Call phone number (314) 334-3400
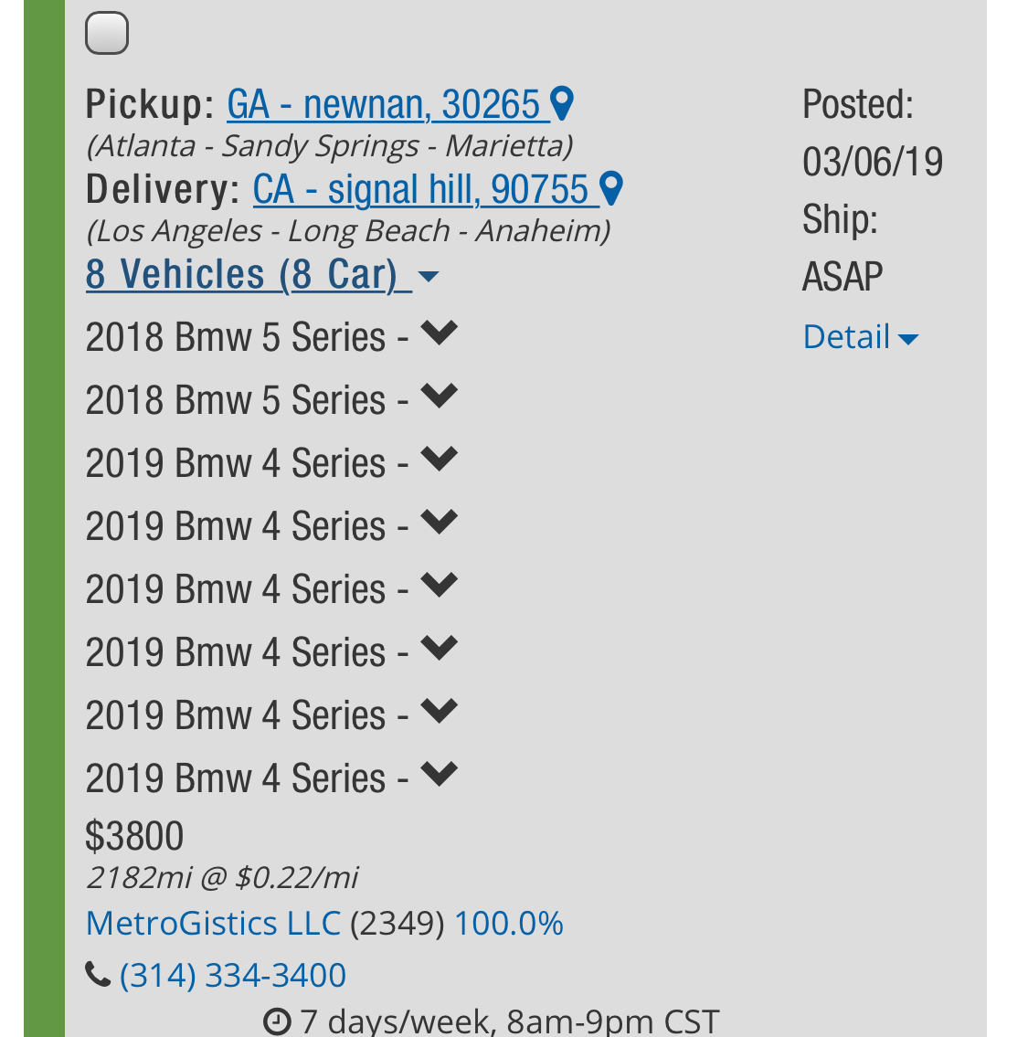 pos(233,976)
